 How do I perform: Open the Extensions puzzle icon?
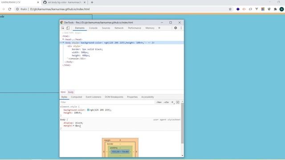coord(275,9)
